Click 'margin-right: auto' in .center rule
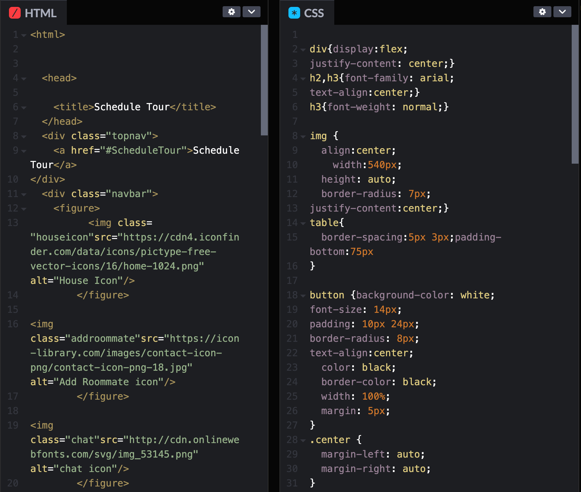581x492 pixels. [x=374, y=469]
